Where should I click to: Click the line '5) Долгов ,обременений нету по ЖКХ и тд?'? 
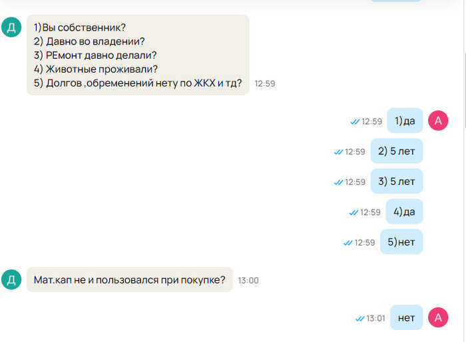pos(138,83)
